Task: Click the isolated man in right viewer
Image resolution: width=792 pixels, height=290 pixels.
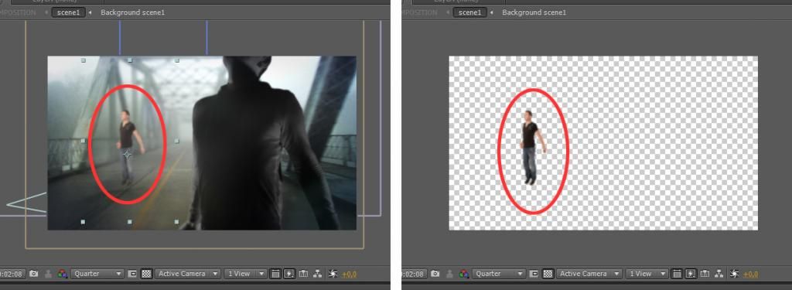Action: click(x=531, y=146)
